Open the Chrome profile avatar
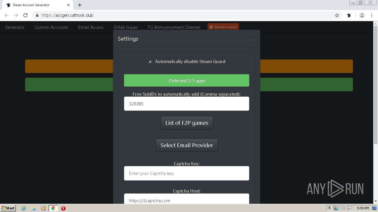Viewport: 378px width, 212px height. 362,15
